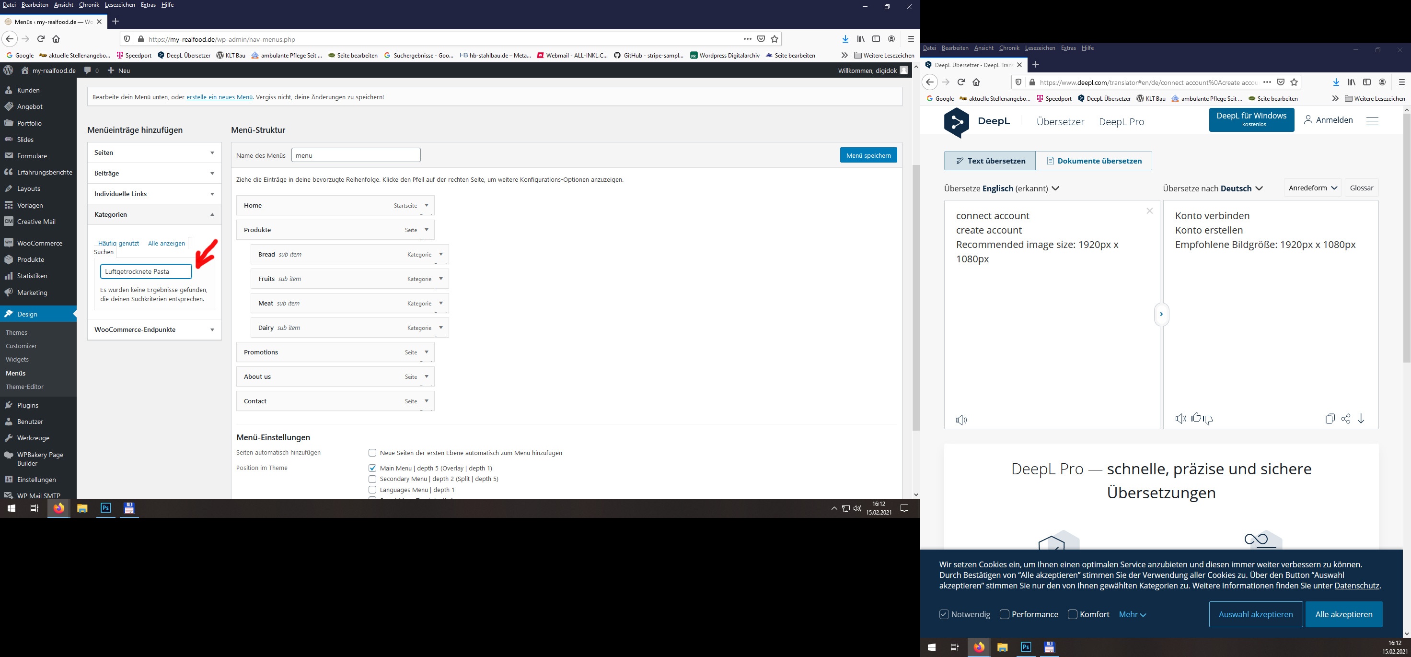Open DeepL target language Deutsch dropdown

pos(1213,188)
